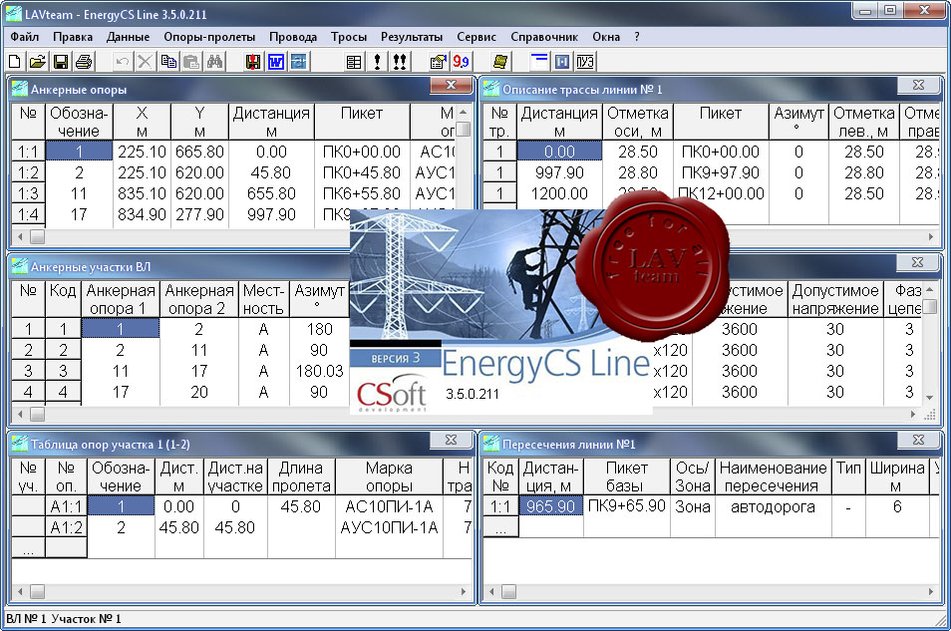Click the blue drawing export icon
The image size is (951, 631).
tap(299, 61)
